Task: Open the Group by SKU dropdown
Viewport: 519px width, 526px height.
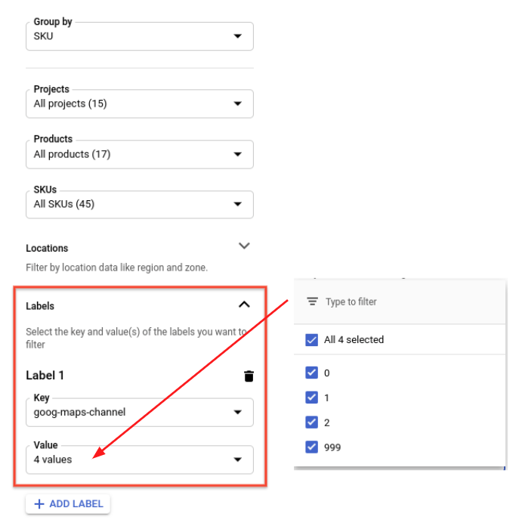Action: [x=140, y=36]
